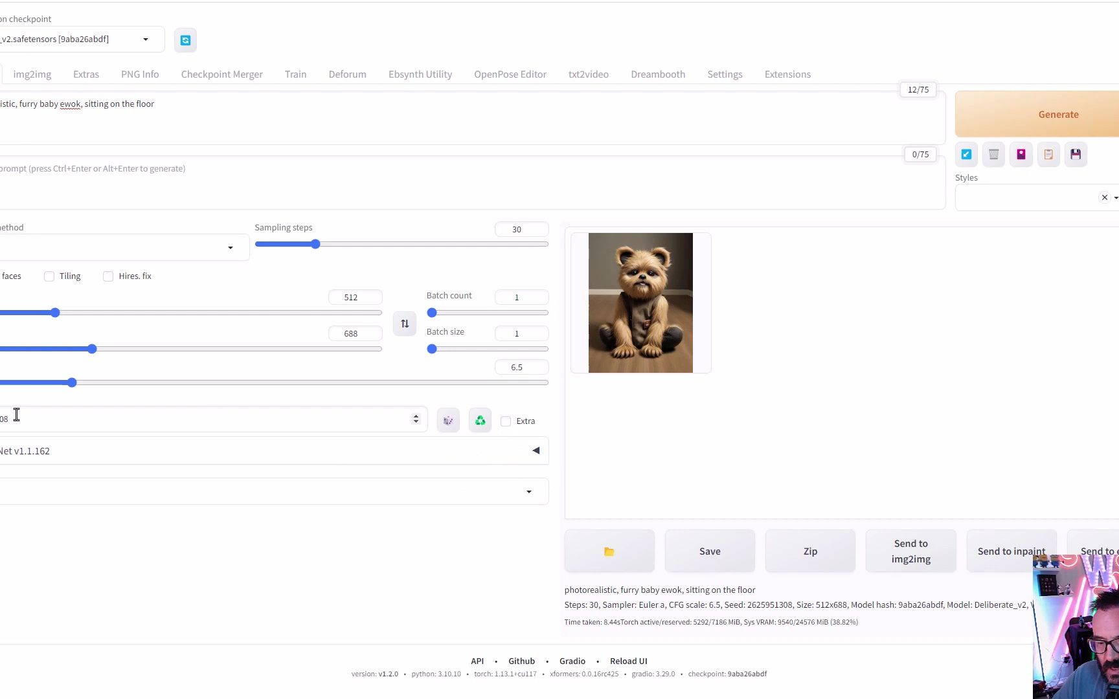Click the clipboard apply-styles icon
This screenshot has width=1119, height=699.
pos(1048,154)
